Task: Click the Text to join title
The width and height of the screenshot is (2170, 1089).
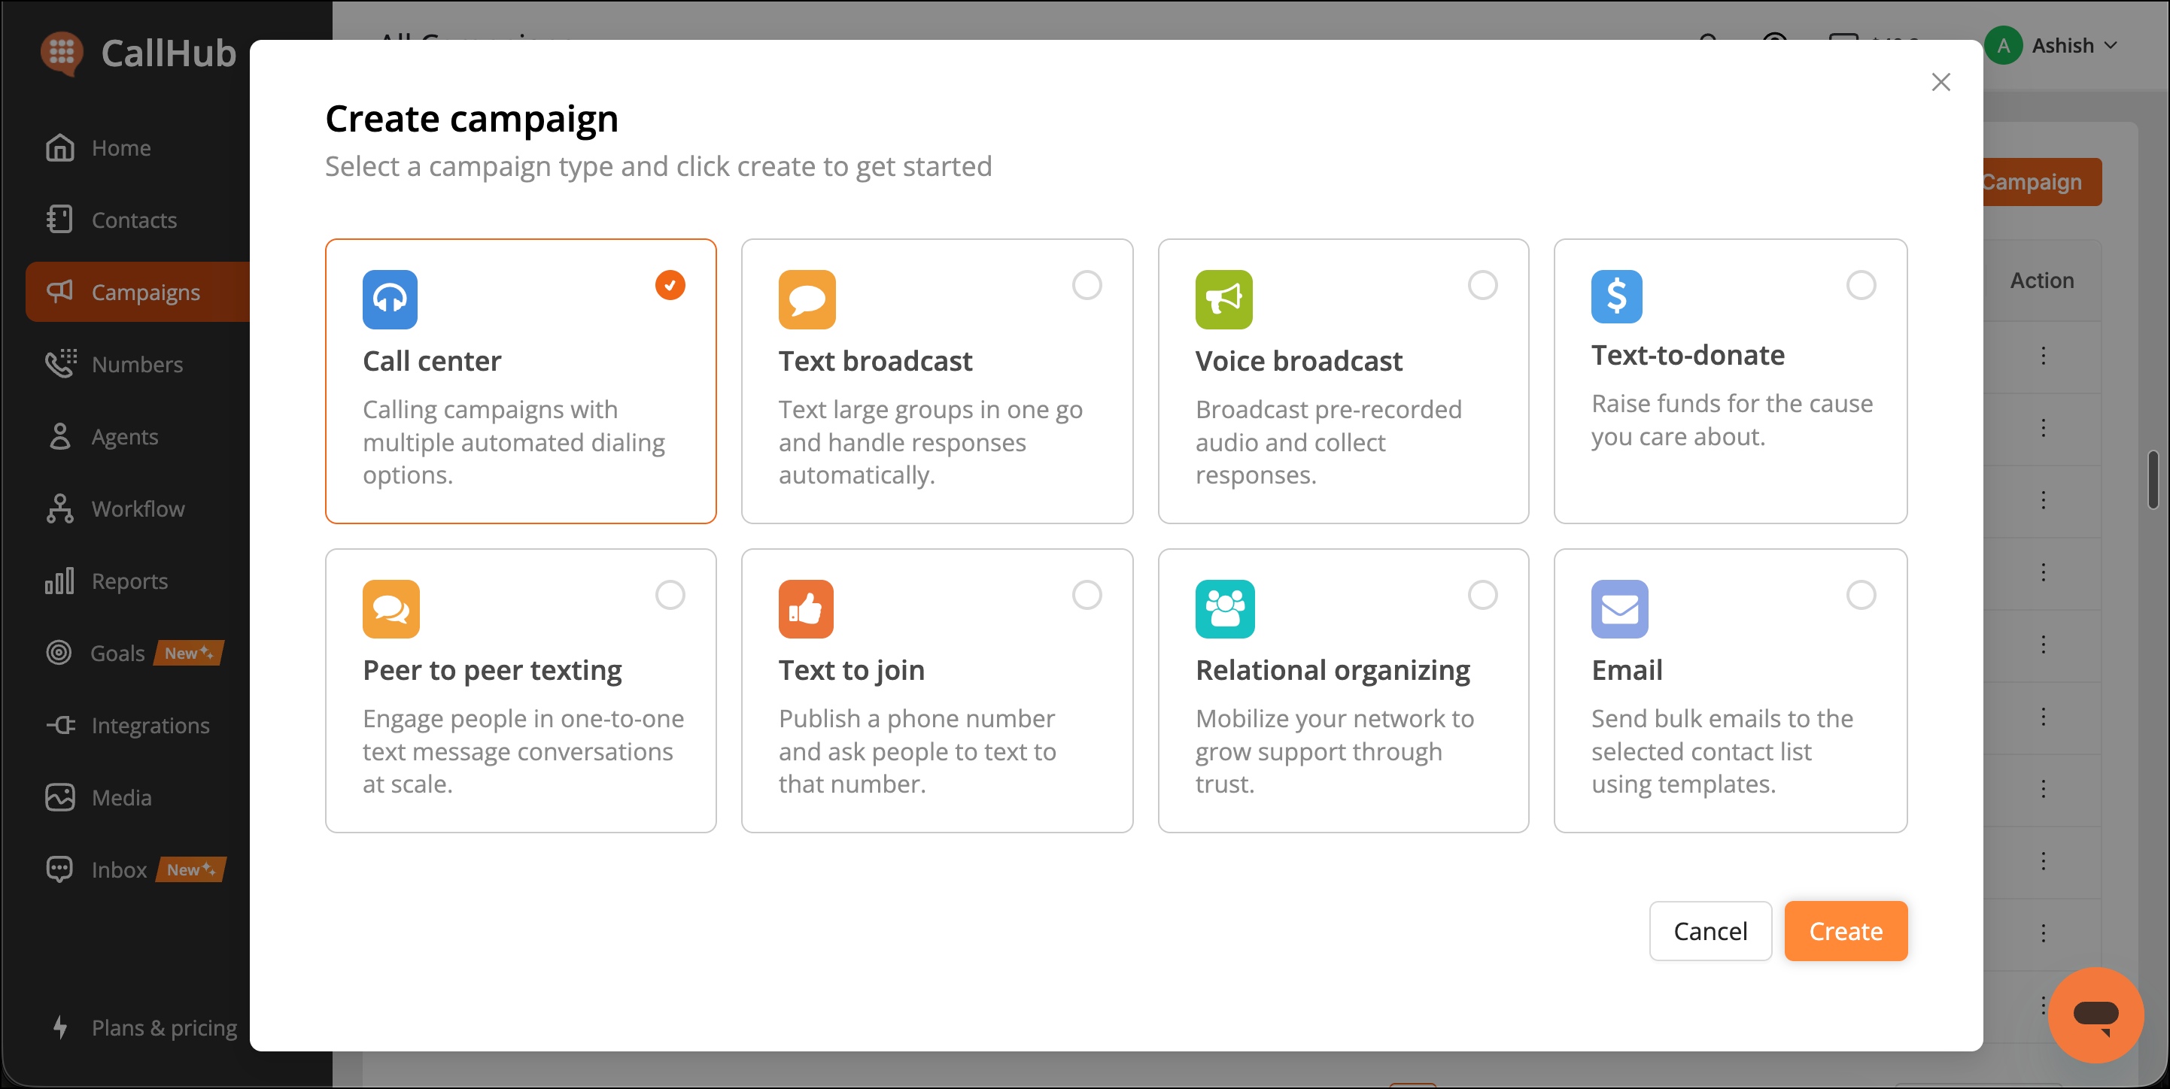Action: coord(851,670)
